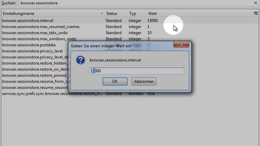This screenshot has height=146, width=260.
Task: Click browser.sessionstore.interval label in dialog
Action: (x=115, y=60)
